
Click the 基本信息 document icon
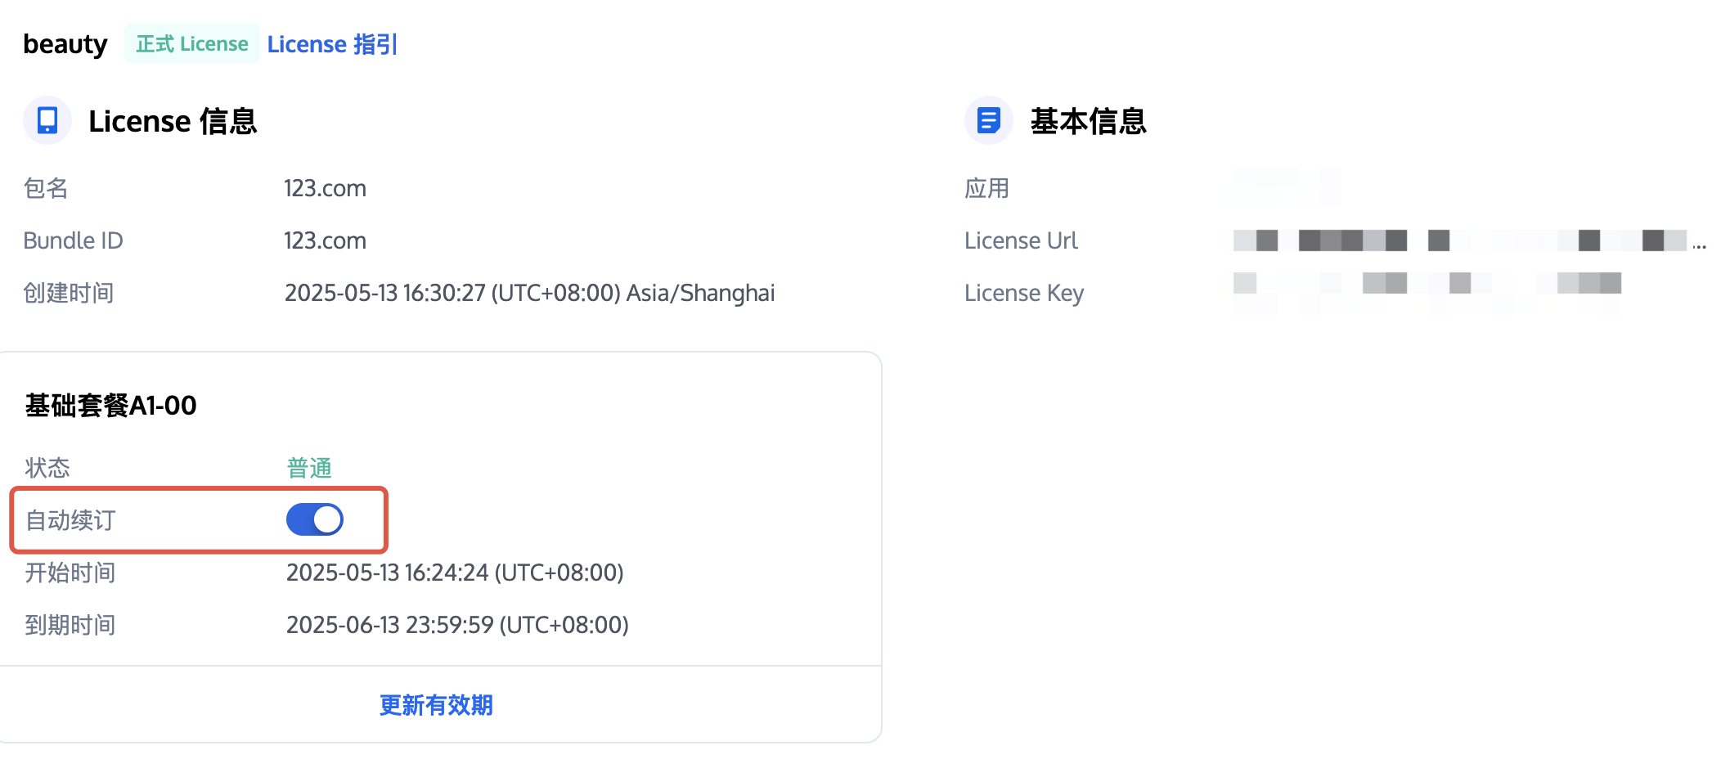tap(988, 120)
